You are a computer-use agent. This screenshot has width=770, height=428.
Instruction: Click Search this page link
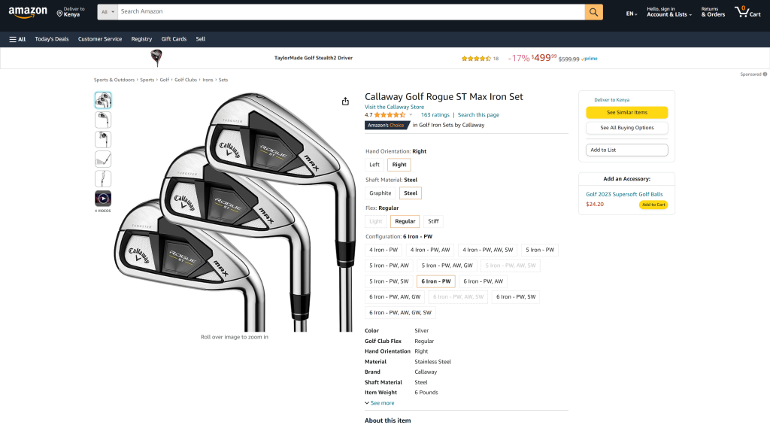coord(478,115)
